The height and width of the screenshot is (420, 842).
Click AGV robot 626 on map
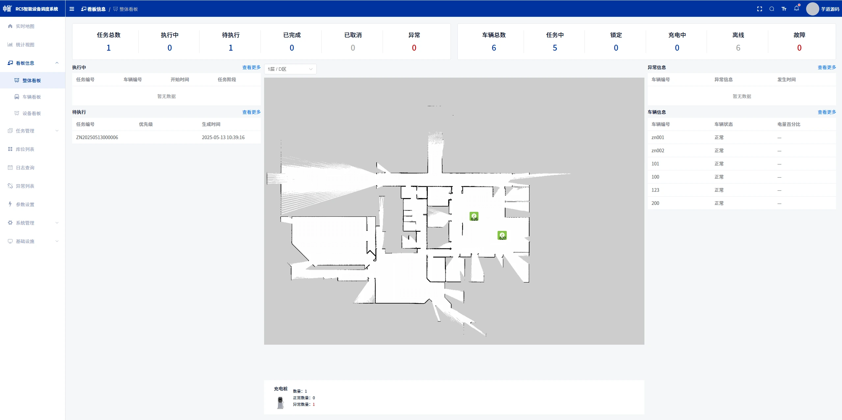[x=474, y=216]
